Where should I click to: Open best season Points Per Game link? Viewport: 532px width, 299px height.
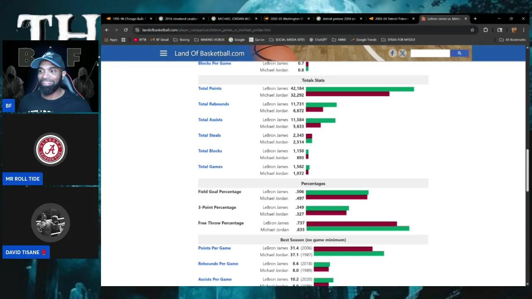(214, 248)
